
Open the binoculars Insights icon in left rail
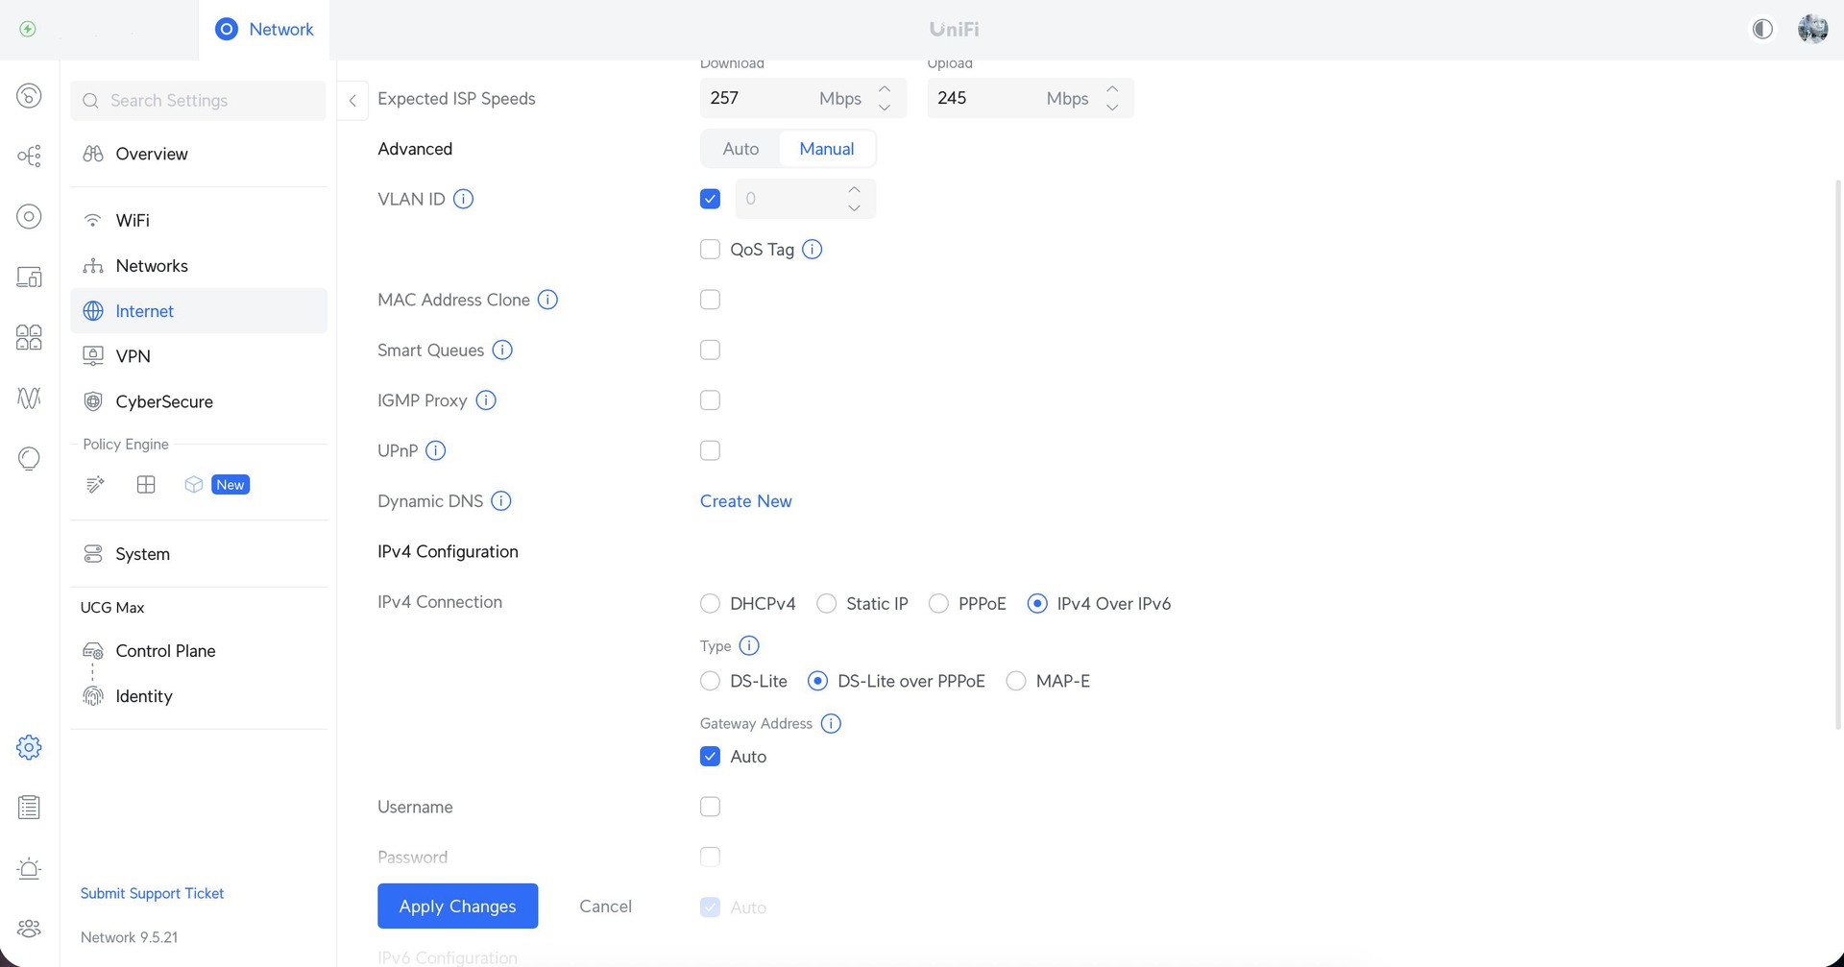29,337
